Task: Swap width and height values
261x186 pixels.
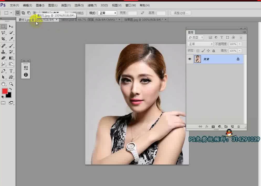Action: coord(142,13)
